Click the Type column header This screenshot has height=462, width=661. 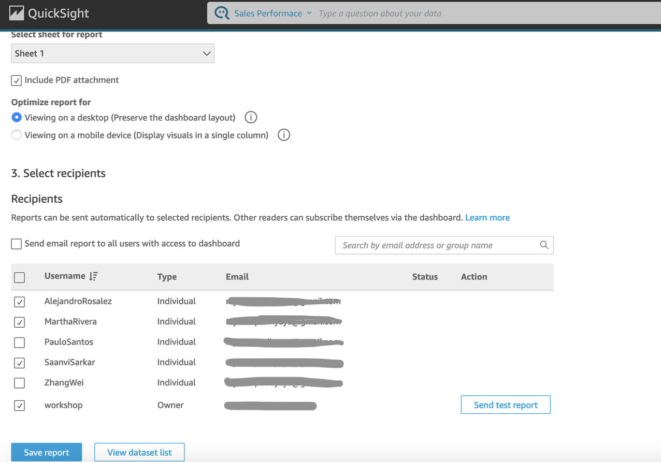(x=167, y=277)
